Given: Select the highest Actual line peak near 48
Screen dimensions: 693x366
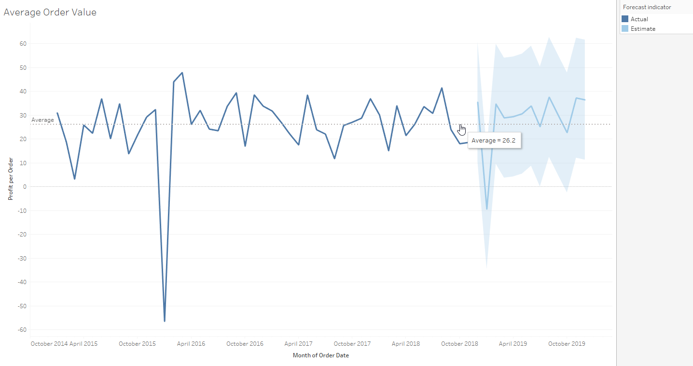Looking at the screenshot, I should pos(182,73).
